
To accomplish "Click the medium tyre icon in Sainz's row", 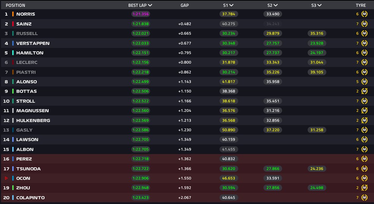I will pyautogui.click(x=364, y=24).
